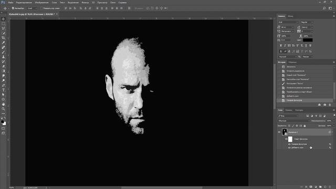Screen dimensions: 336x189
Task: Click the foreground color swatch
Action: [2, 122]
